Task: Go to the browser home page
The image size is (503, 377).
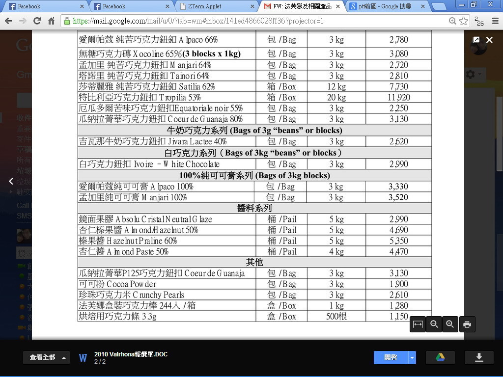Action: point(51,21)
